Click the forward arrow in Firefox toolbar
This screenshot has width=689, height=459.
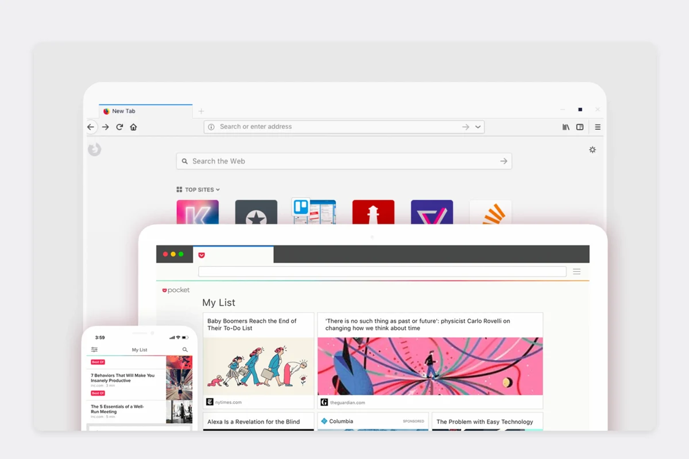coord(106,127)
